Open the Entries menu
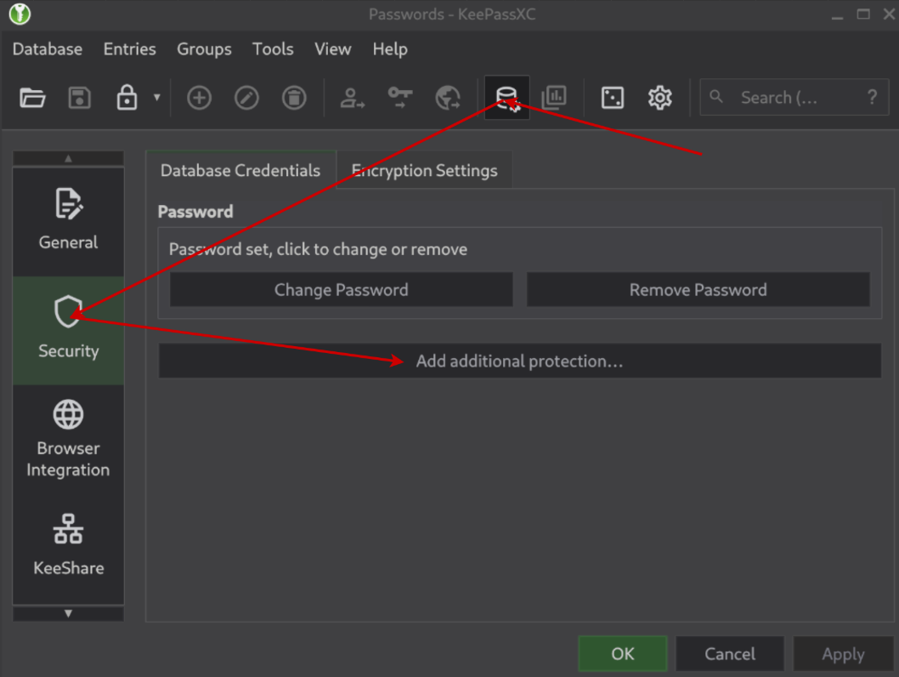The image size is (899, 677). coord(129,49)
